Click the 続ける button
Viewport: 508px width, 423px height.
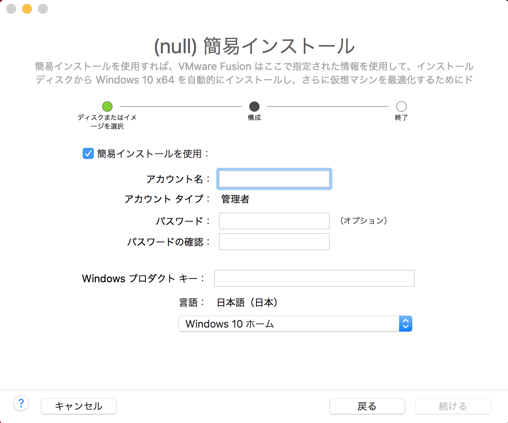tap(453, 406)
